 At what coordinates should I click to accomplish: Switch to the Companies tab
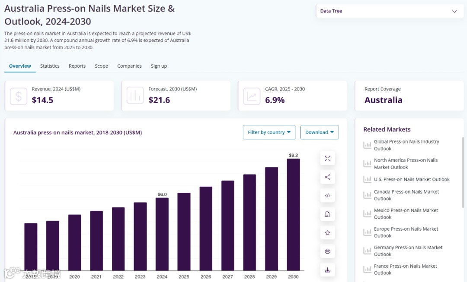(129, 66)
